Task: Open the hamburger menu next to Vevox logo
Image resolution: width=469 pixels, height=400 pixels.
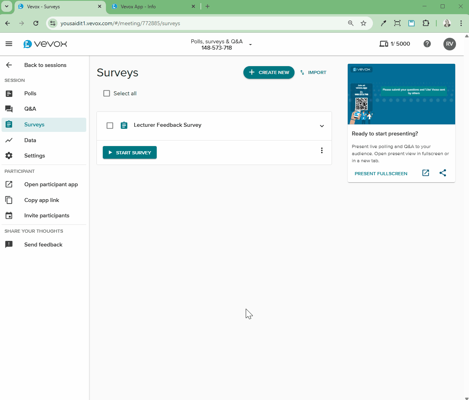Action: (x=9, y=44)
